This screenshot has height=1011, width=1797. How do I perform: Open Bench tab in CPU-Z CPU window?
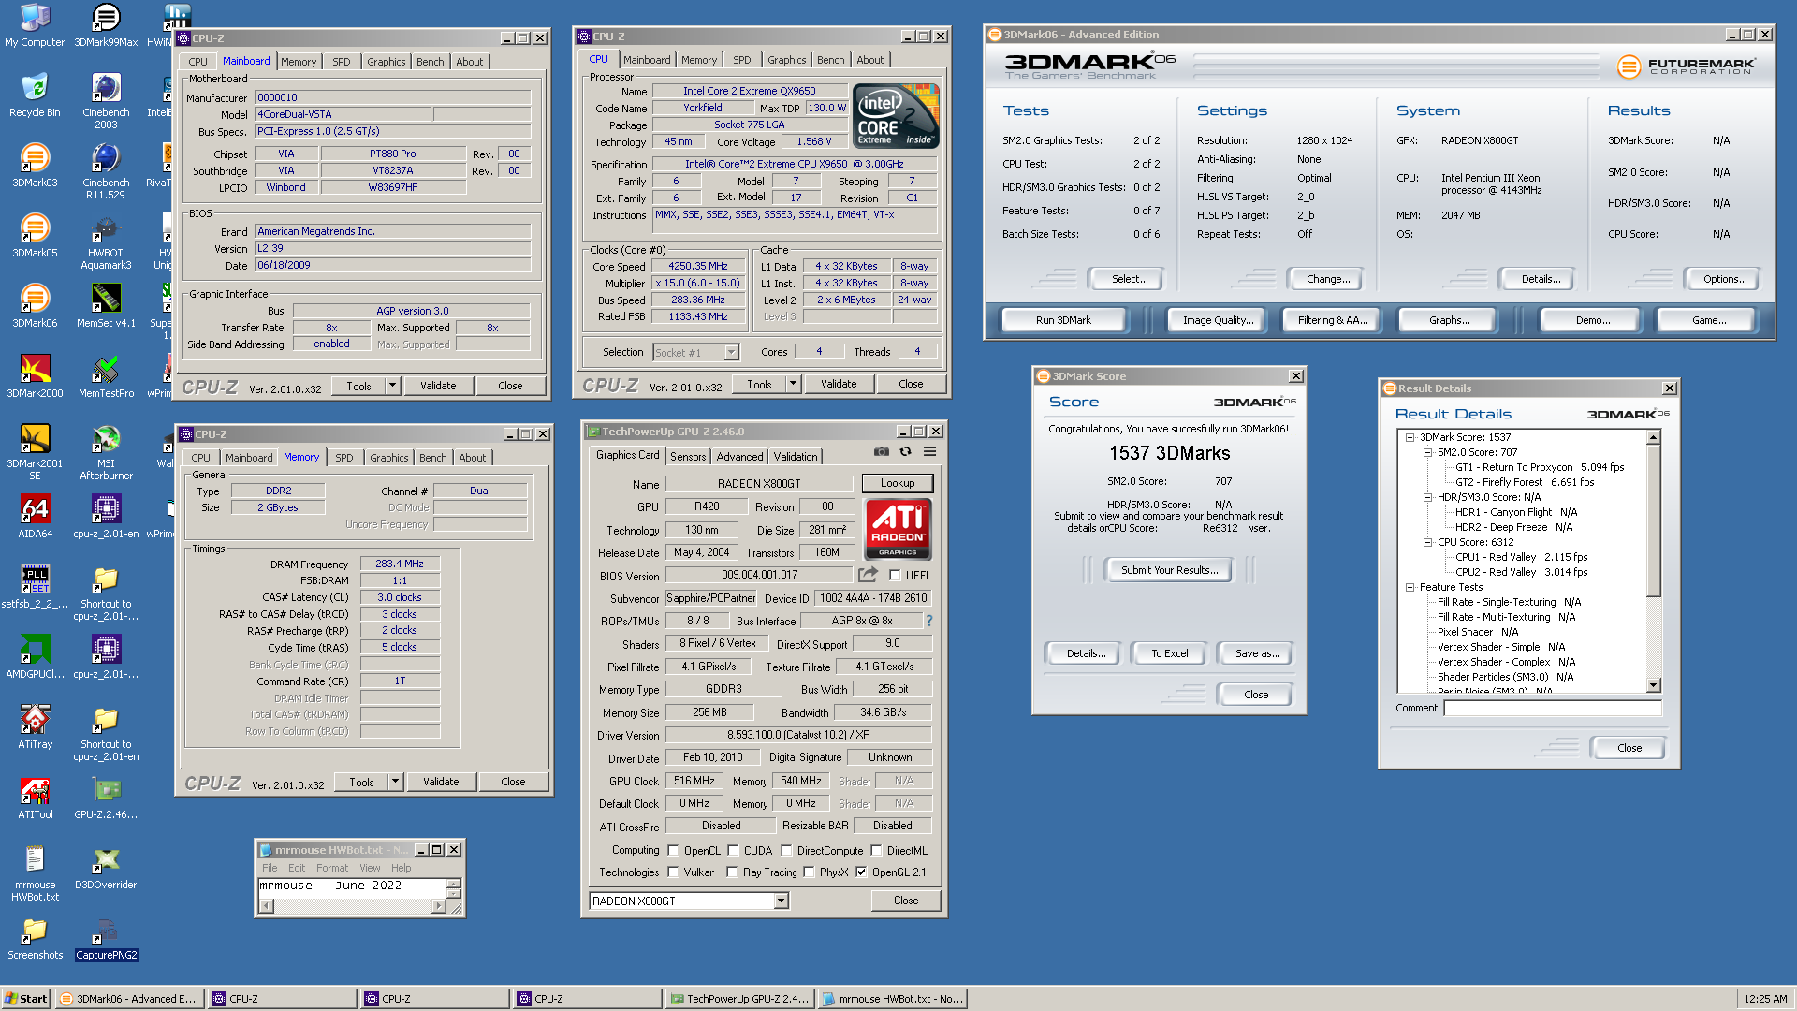tap(830, 60)
